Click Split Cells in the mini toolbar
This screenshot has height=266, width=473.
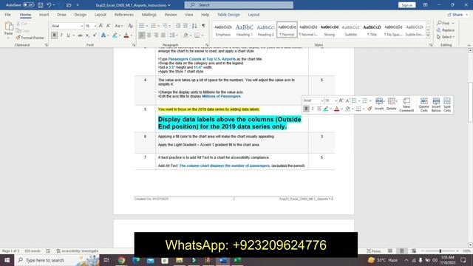[447, 105]
